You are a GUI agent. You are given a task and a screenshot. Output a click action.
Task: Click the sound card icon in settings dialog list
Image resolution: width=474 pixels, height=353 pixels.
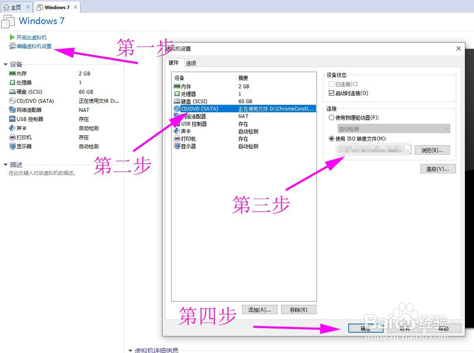click(177, 131)
